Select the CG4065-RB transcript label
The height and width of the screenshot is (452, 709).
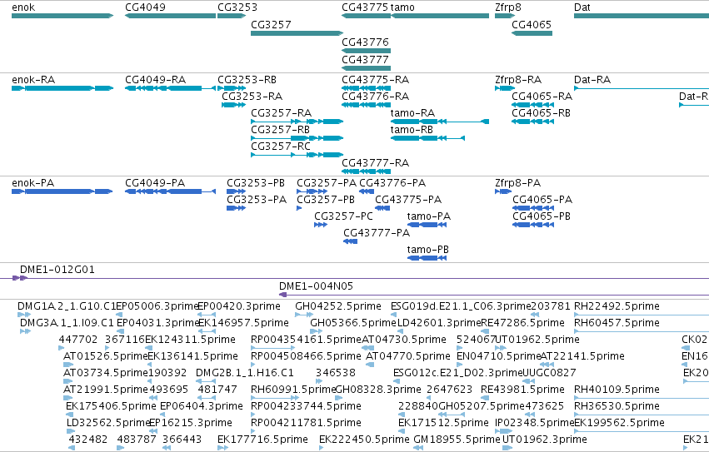(541, 113)
